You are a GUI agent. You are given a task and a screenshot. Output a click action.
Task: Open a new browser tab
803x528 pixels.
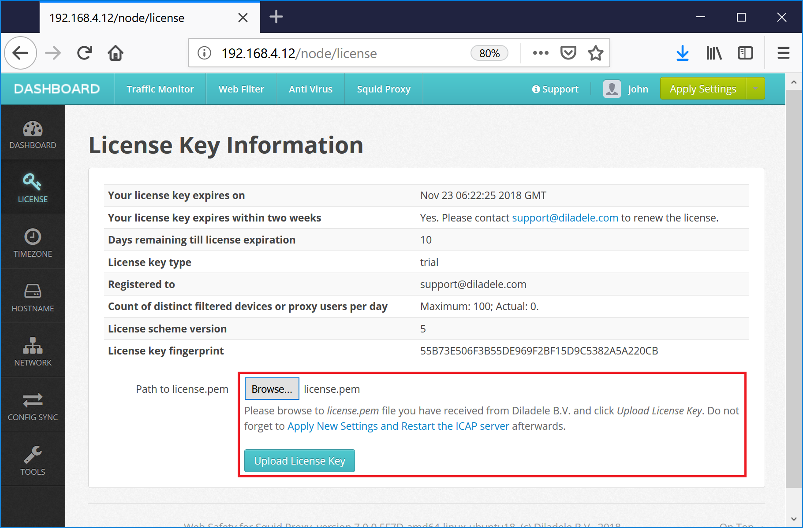point(276,17)
